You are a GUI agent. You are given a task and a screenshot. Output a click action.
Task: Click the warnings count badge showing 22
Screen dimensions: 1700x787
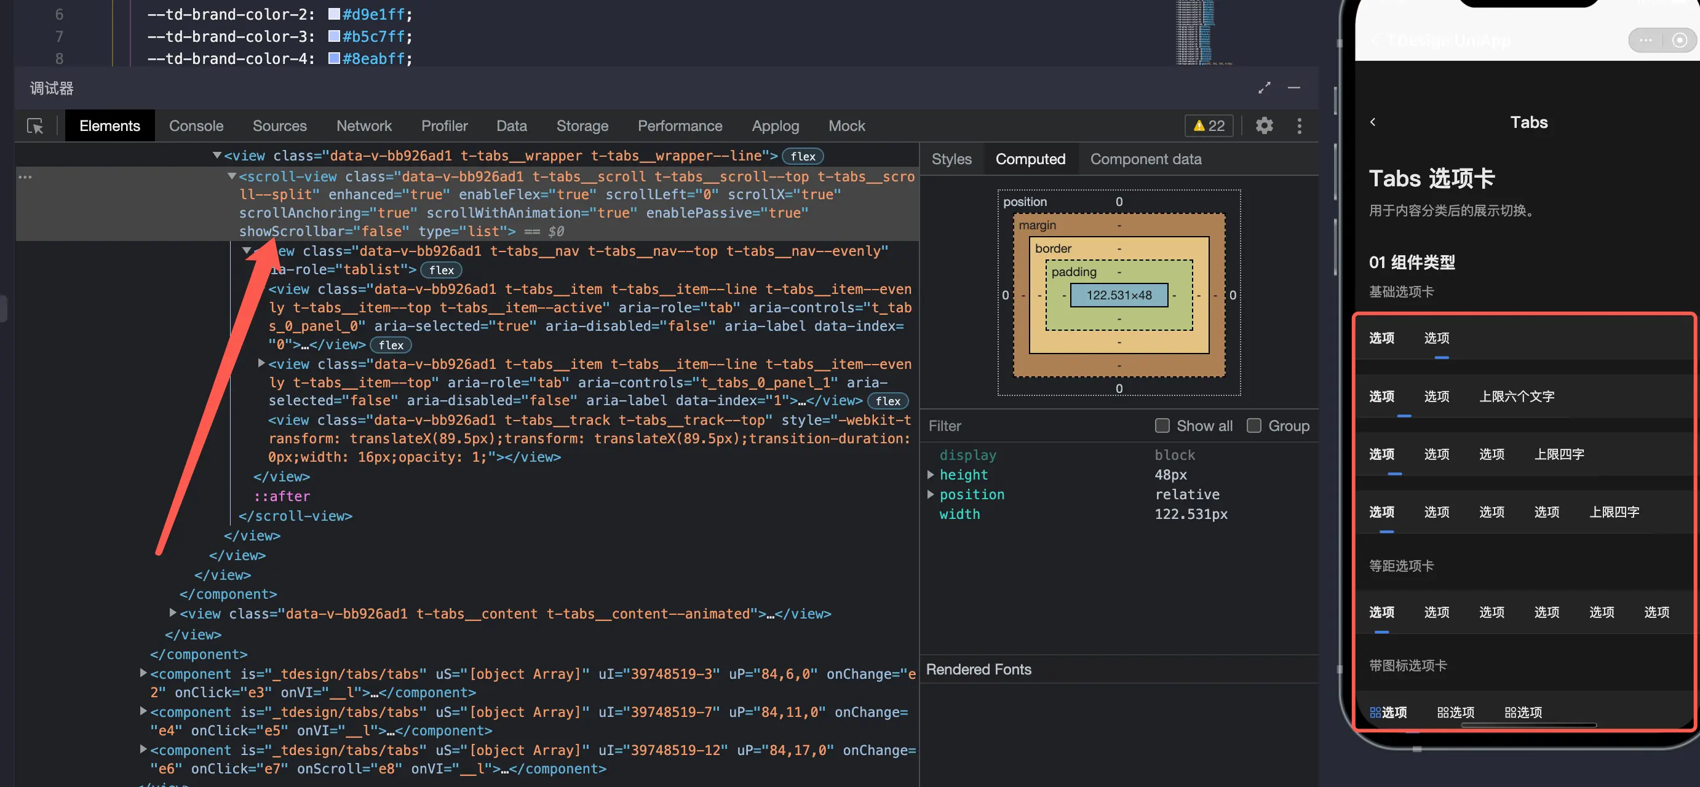pos(1209,126)
